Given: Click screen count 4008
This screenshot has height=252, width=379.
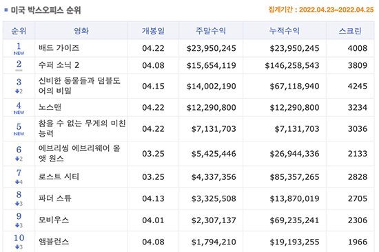Looking at the screenshot, I should [358, 48].
